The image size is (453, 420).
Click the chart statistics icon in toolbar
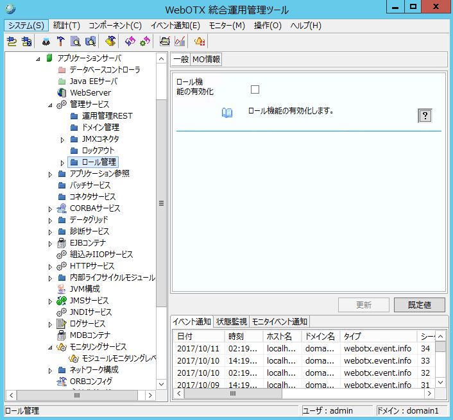[x=180, y=42]
